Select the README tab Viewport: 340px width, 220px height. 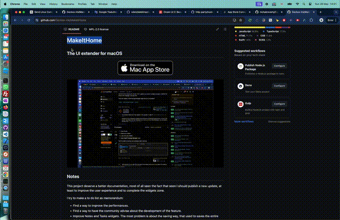[x=73, y=29]
